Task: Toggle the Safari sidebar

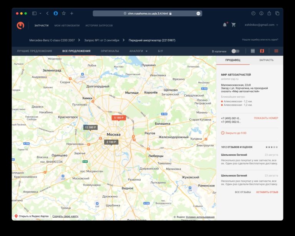Action: 34,13
